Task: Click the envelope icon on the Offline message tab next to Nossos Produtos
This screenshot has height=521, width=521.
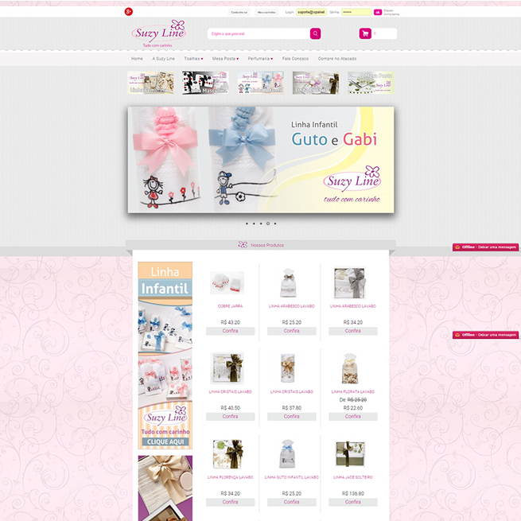Action: 457,247
